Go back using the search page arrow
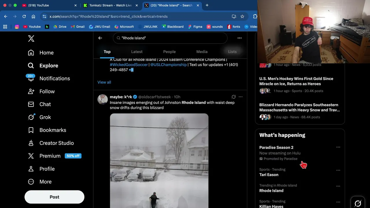 coord(100,38)
